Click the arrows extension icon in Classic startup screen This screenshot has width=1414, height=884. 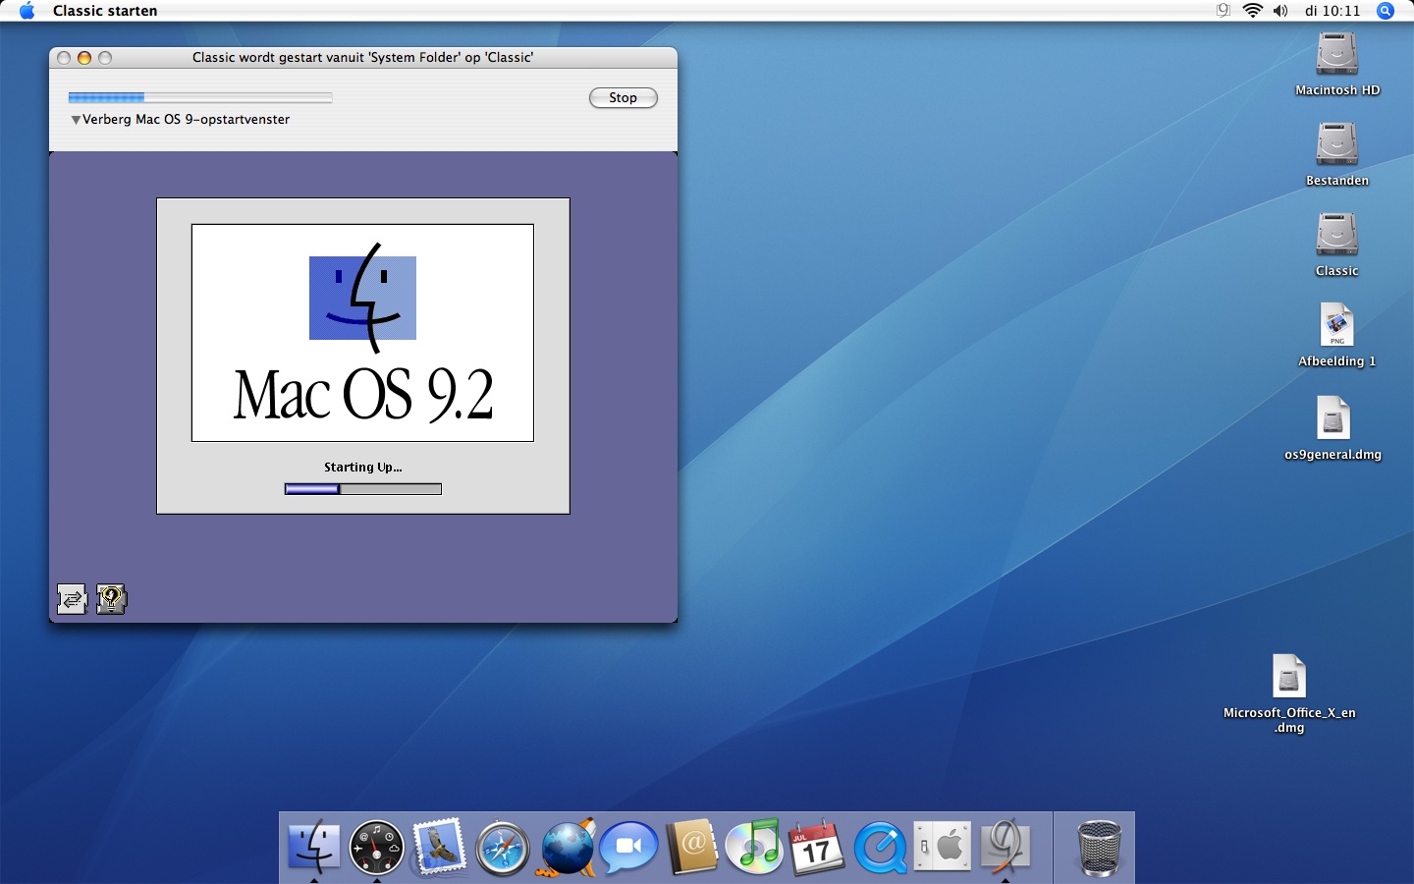pos(72,599)
